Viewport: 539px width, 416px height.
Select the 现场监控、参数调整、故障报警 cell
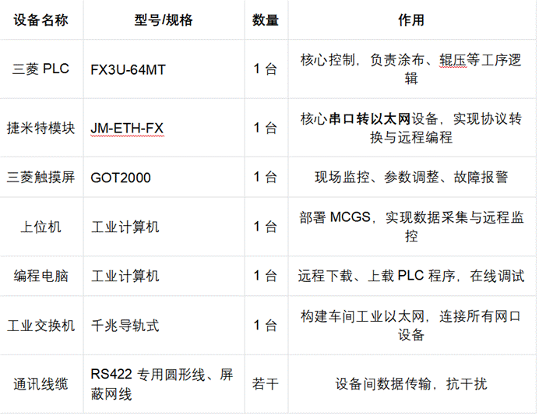(411, 178)
